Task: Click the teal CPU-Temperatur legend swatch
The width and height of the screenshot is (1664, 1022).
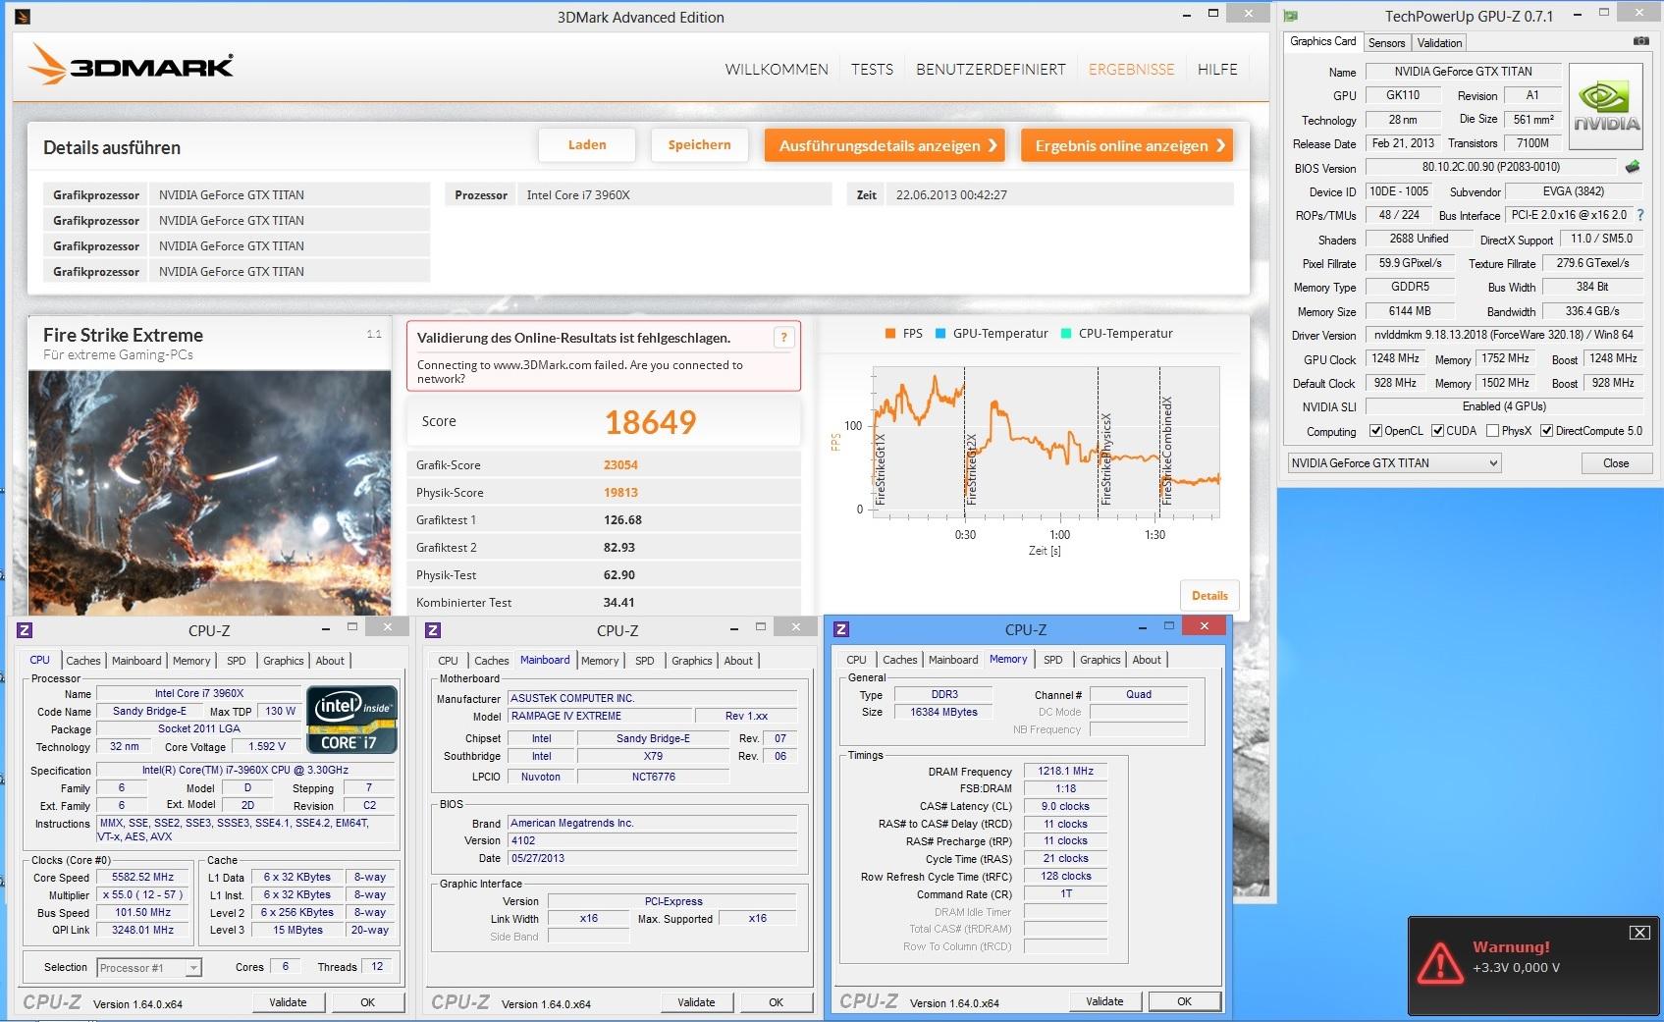Action: 1066,334
